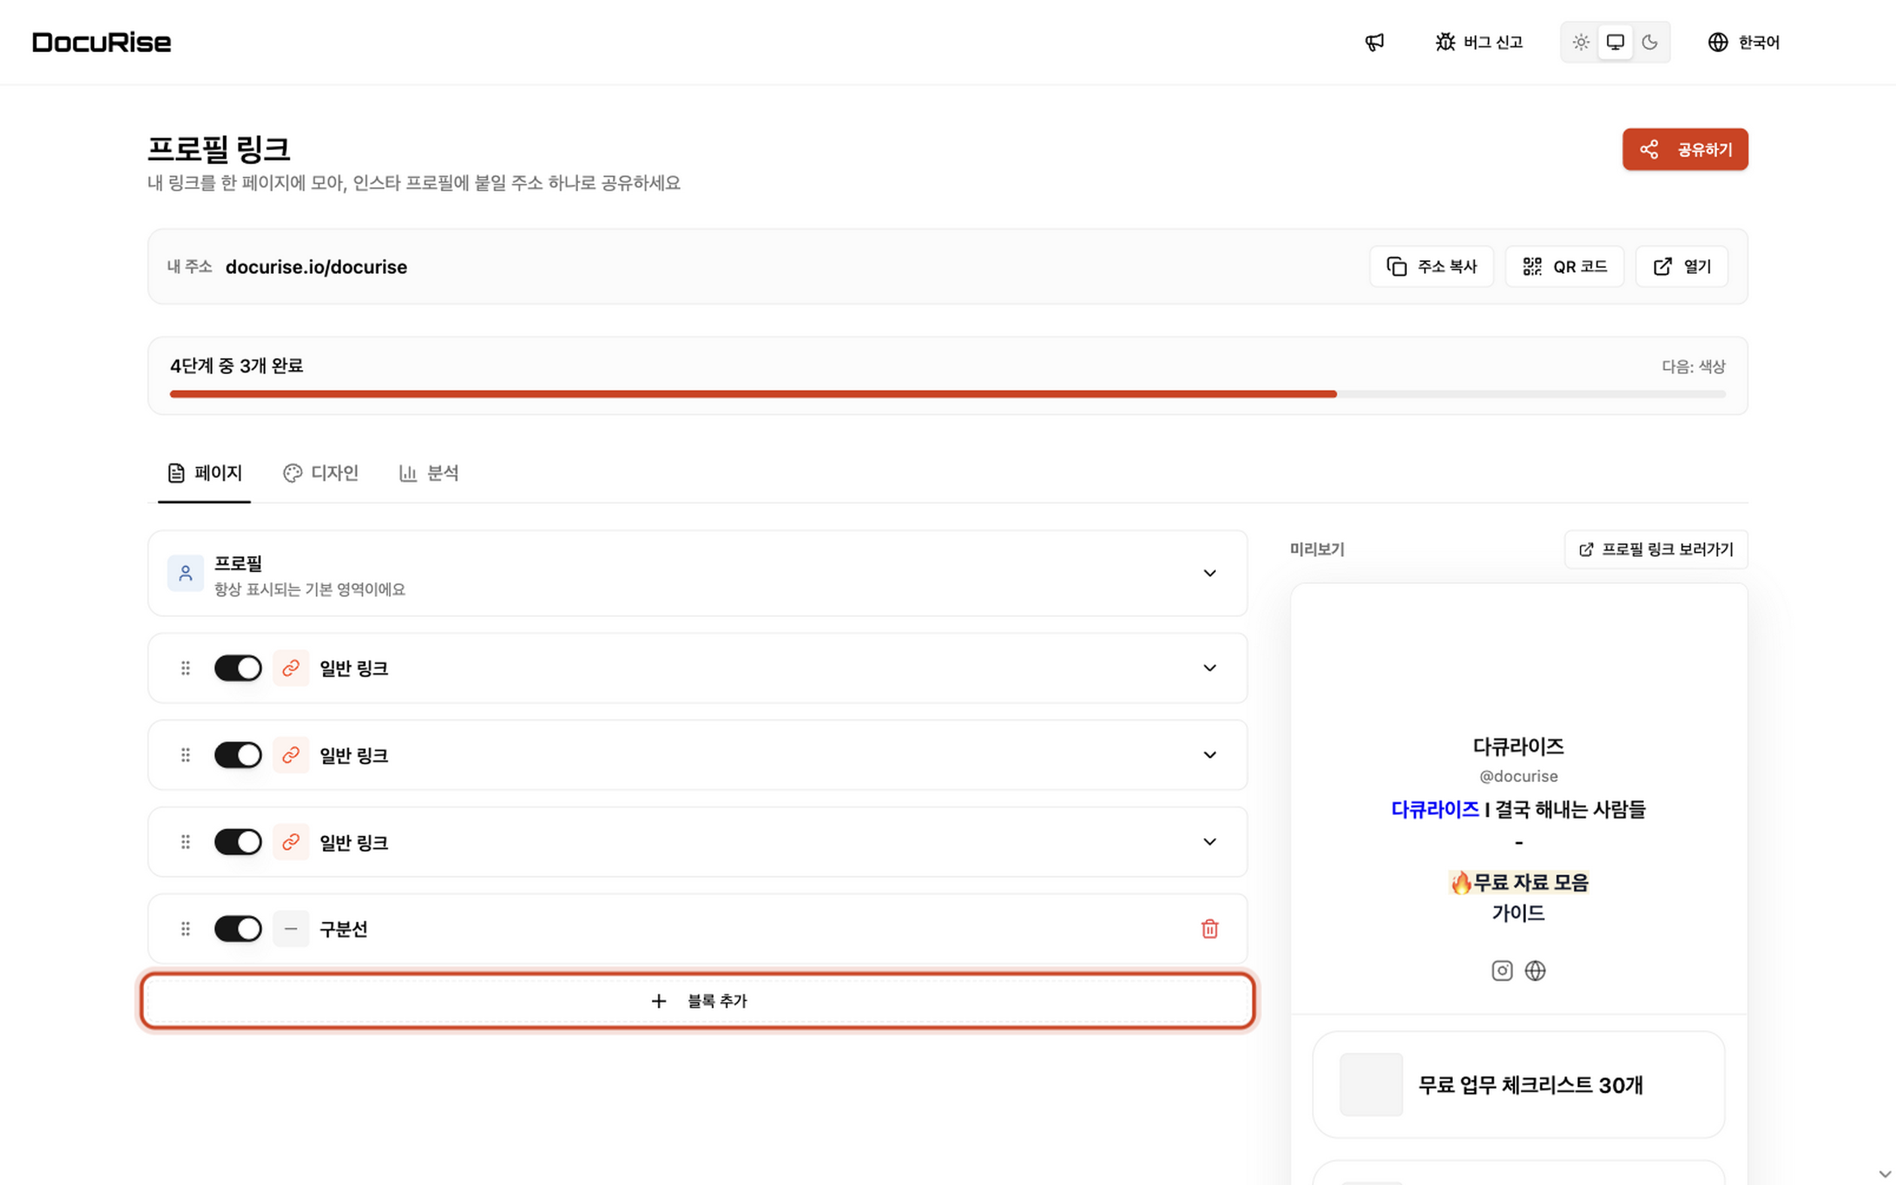Click drag handle of third 일반 링크

pos(186,842)
